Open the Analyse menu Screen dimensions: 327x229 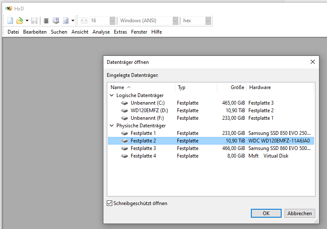point(101,32)
